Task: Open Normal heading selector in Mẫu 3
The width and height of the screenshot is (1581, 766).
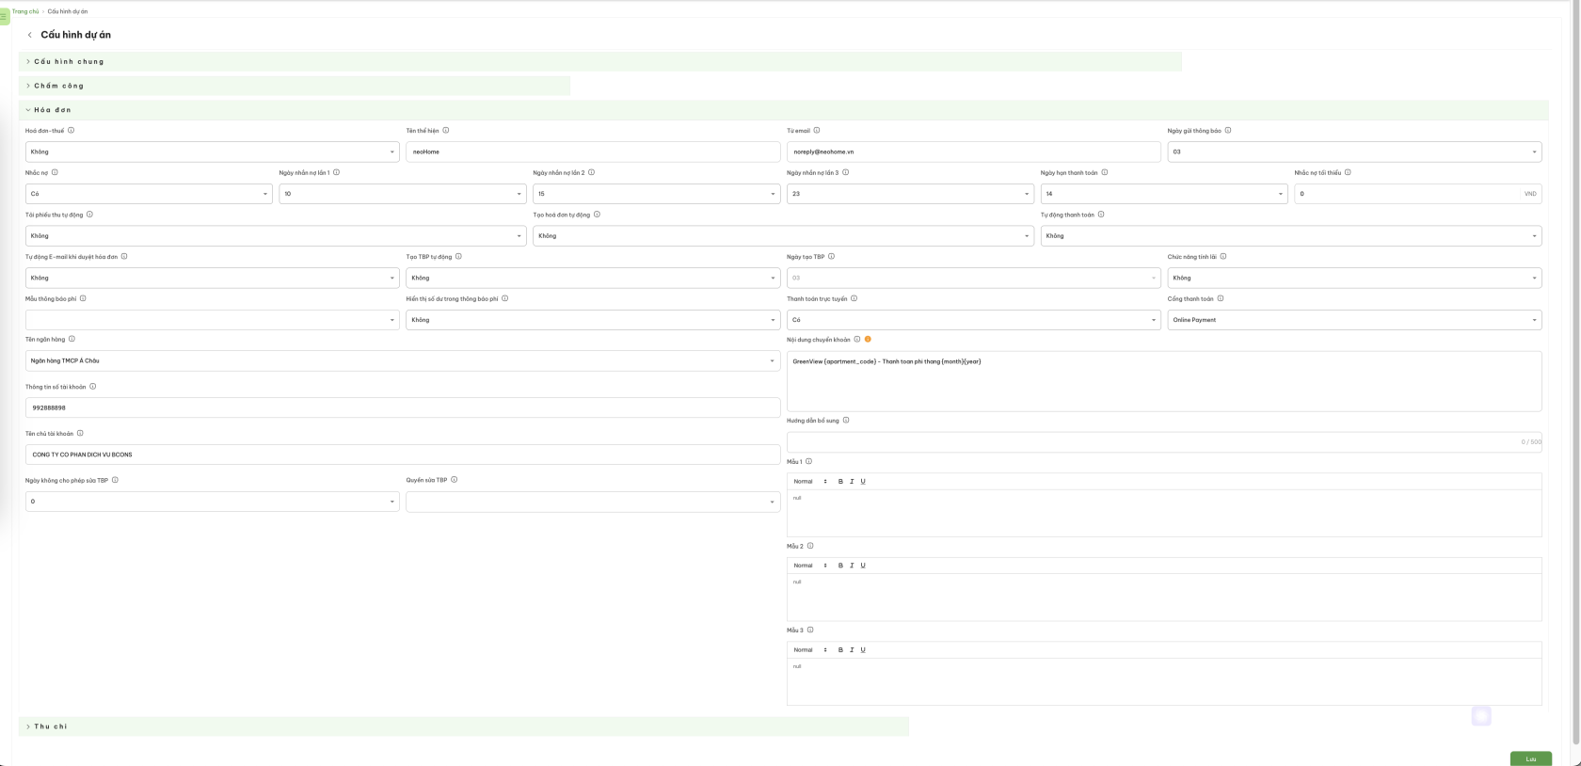Action: [x=810, y=650]
